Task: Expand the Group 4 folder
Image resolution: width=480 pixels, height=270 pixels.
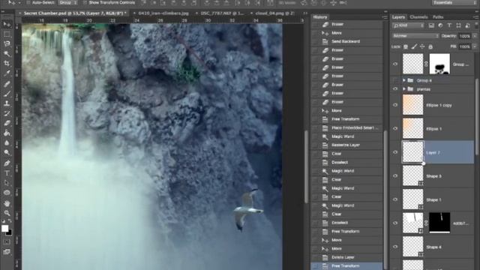Action: pyautogui.click(x=404, y=80)
